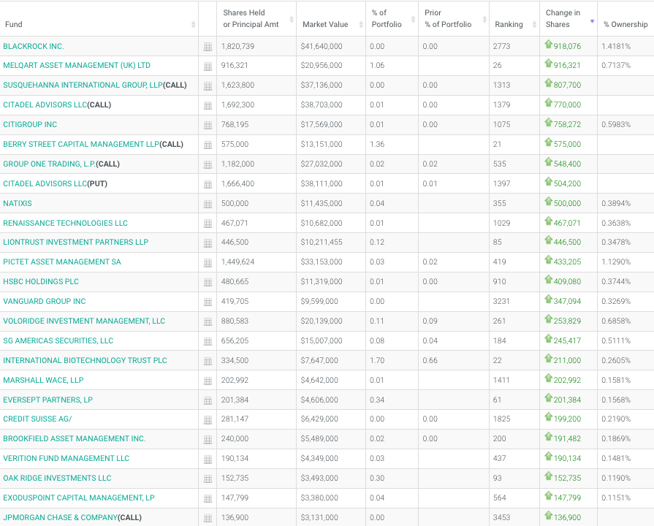Click grid icon in NATIXIS row

[208, 204]
